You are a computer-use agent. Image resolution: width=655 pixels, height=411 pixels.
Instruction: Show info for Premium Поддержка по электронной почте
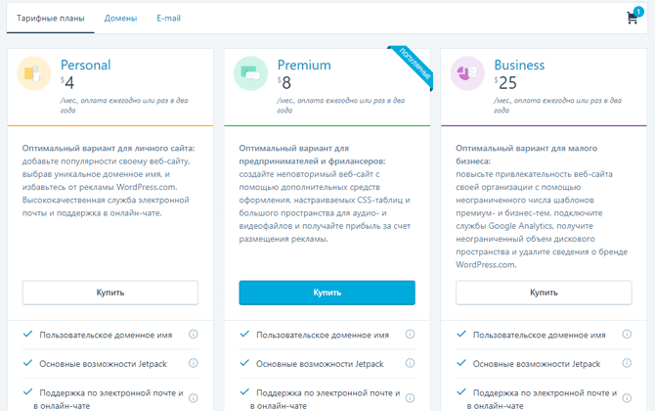pos(411,398)
